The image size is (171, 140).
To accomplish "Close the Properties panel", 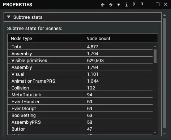I will point(166,4).
